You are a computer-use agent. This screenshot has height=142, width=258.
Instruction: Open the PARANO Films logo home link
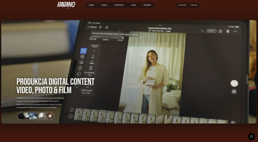coord(66,5)
